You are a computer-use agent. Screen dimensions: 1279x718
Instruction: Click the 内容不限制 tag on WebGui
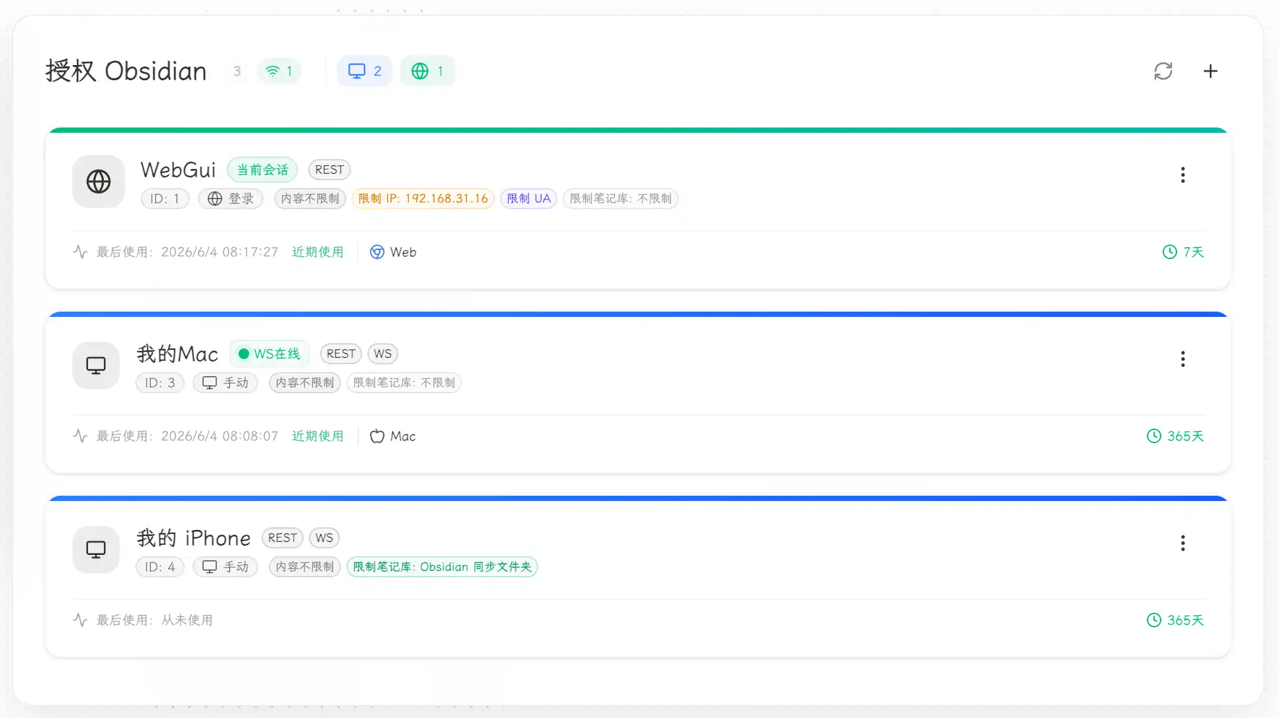[310, 199]
